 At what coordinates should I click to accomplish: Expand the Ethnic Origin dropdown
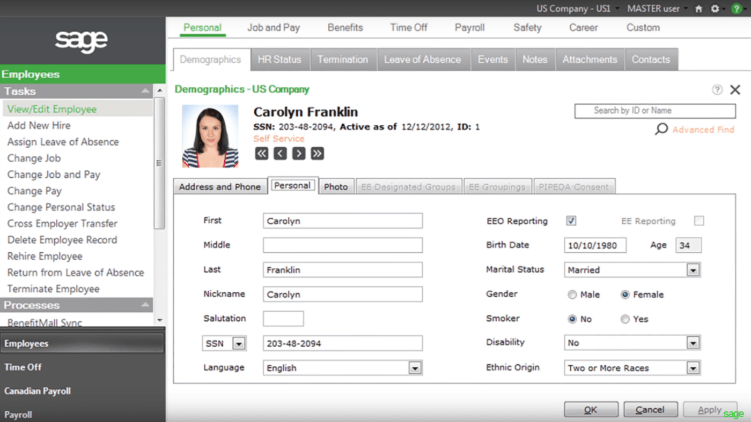pyautogui.click(x=694, y=368)
